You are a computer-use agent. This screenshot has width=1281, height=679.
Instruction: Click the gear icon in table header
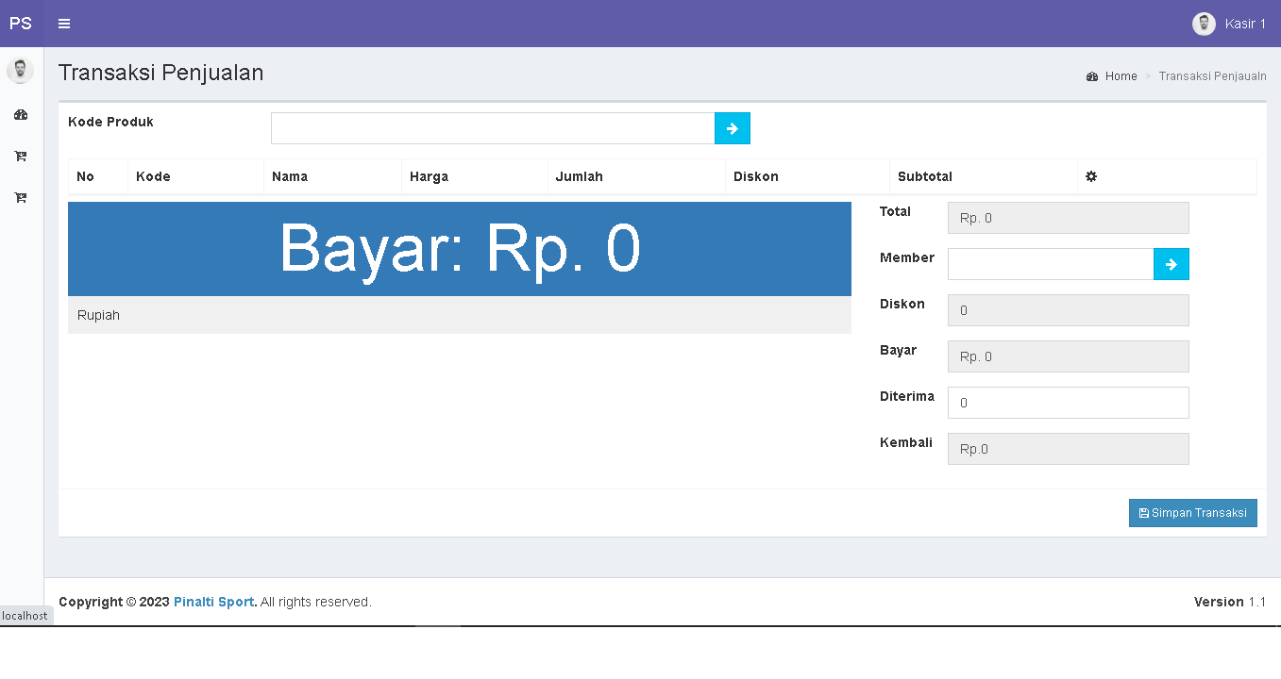pyautogui.click(x=1091, y=176)
